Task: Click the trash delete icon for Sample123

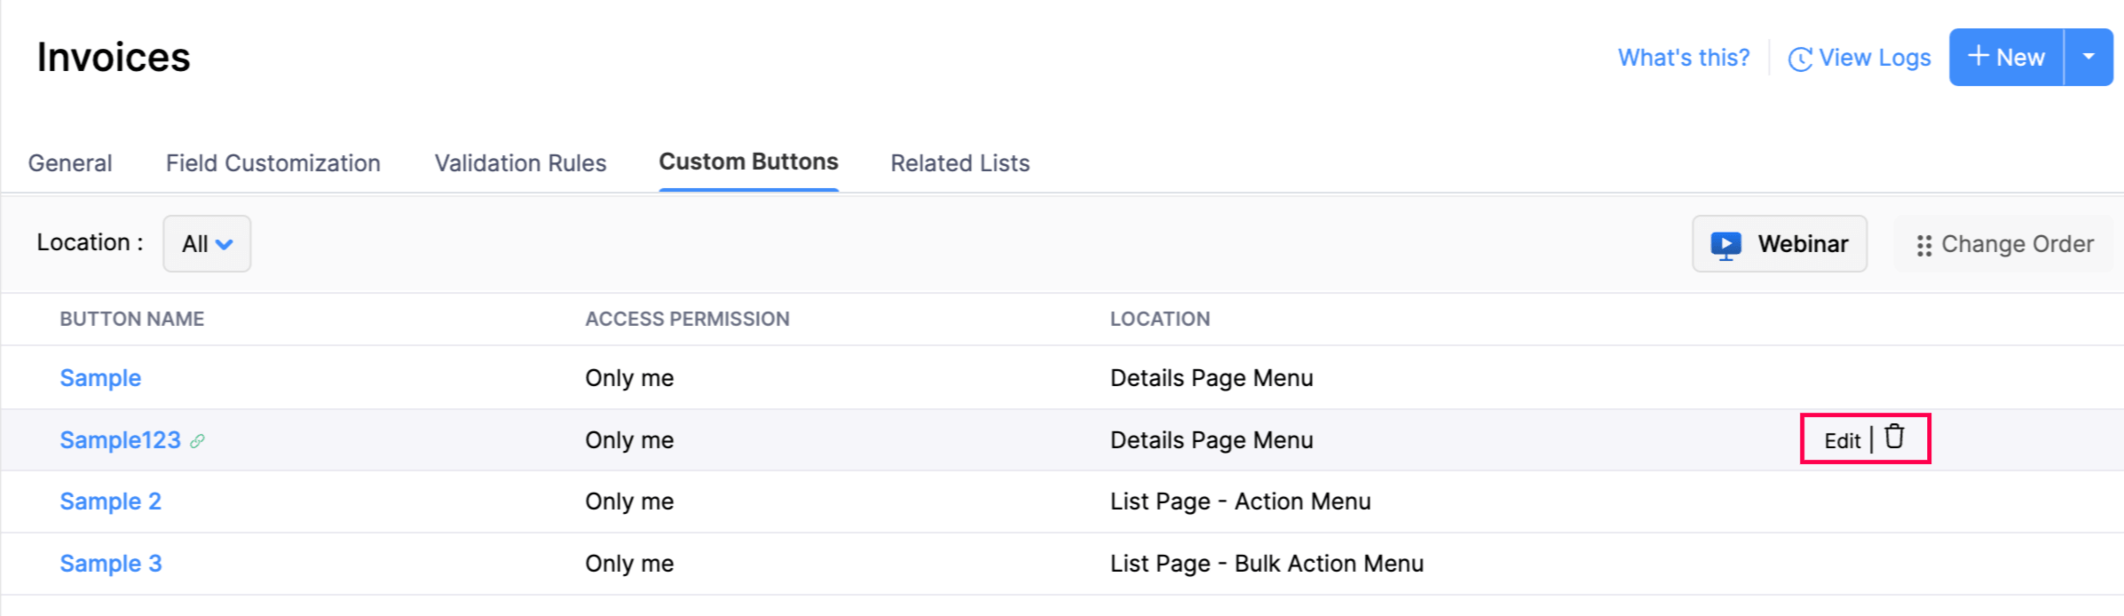Action: click(1894, 437)
